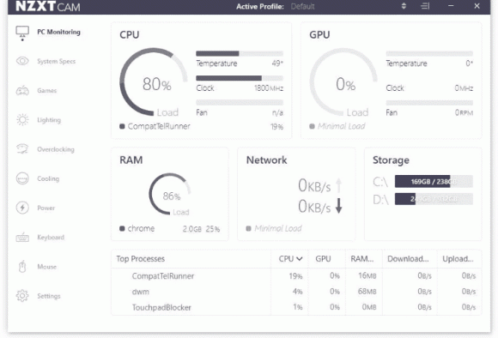Click the CompatTelRunner label in CPU card
The image size is (498, 338).
[159, 126]
